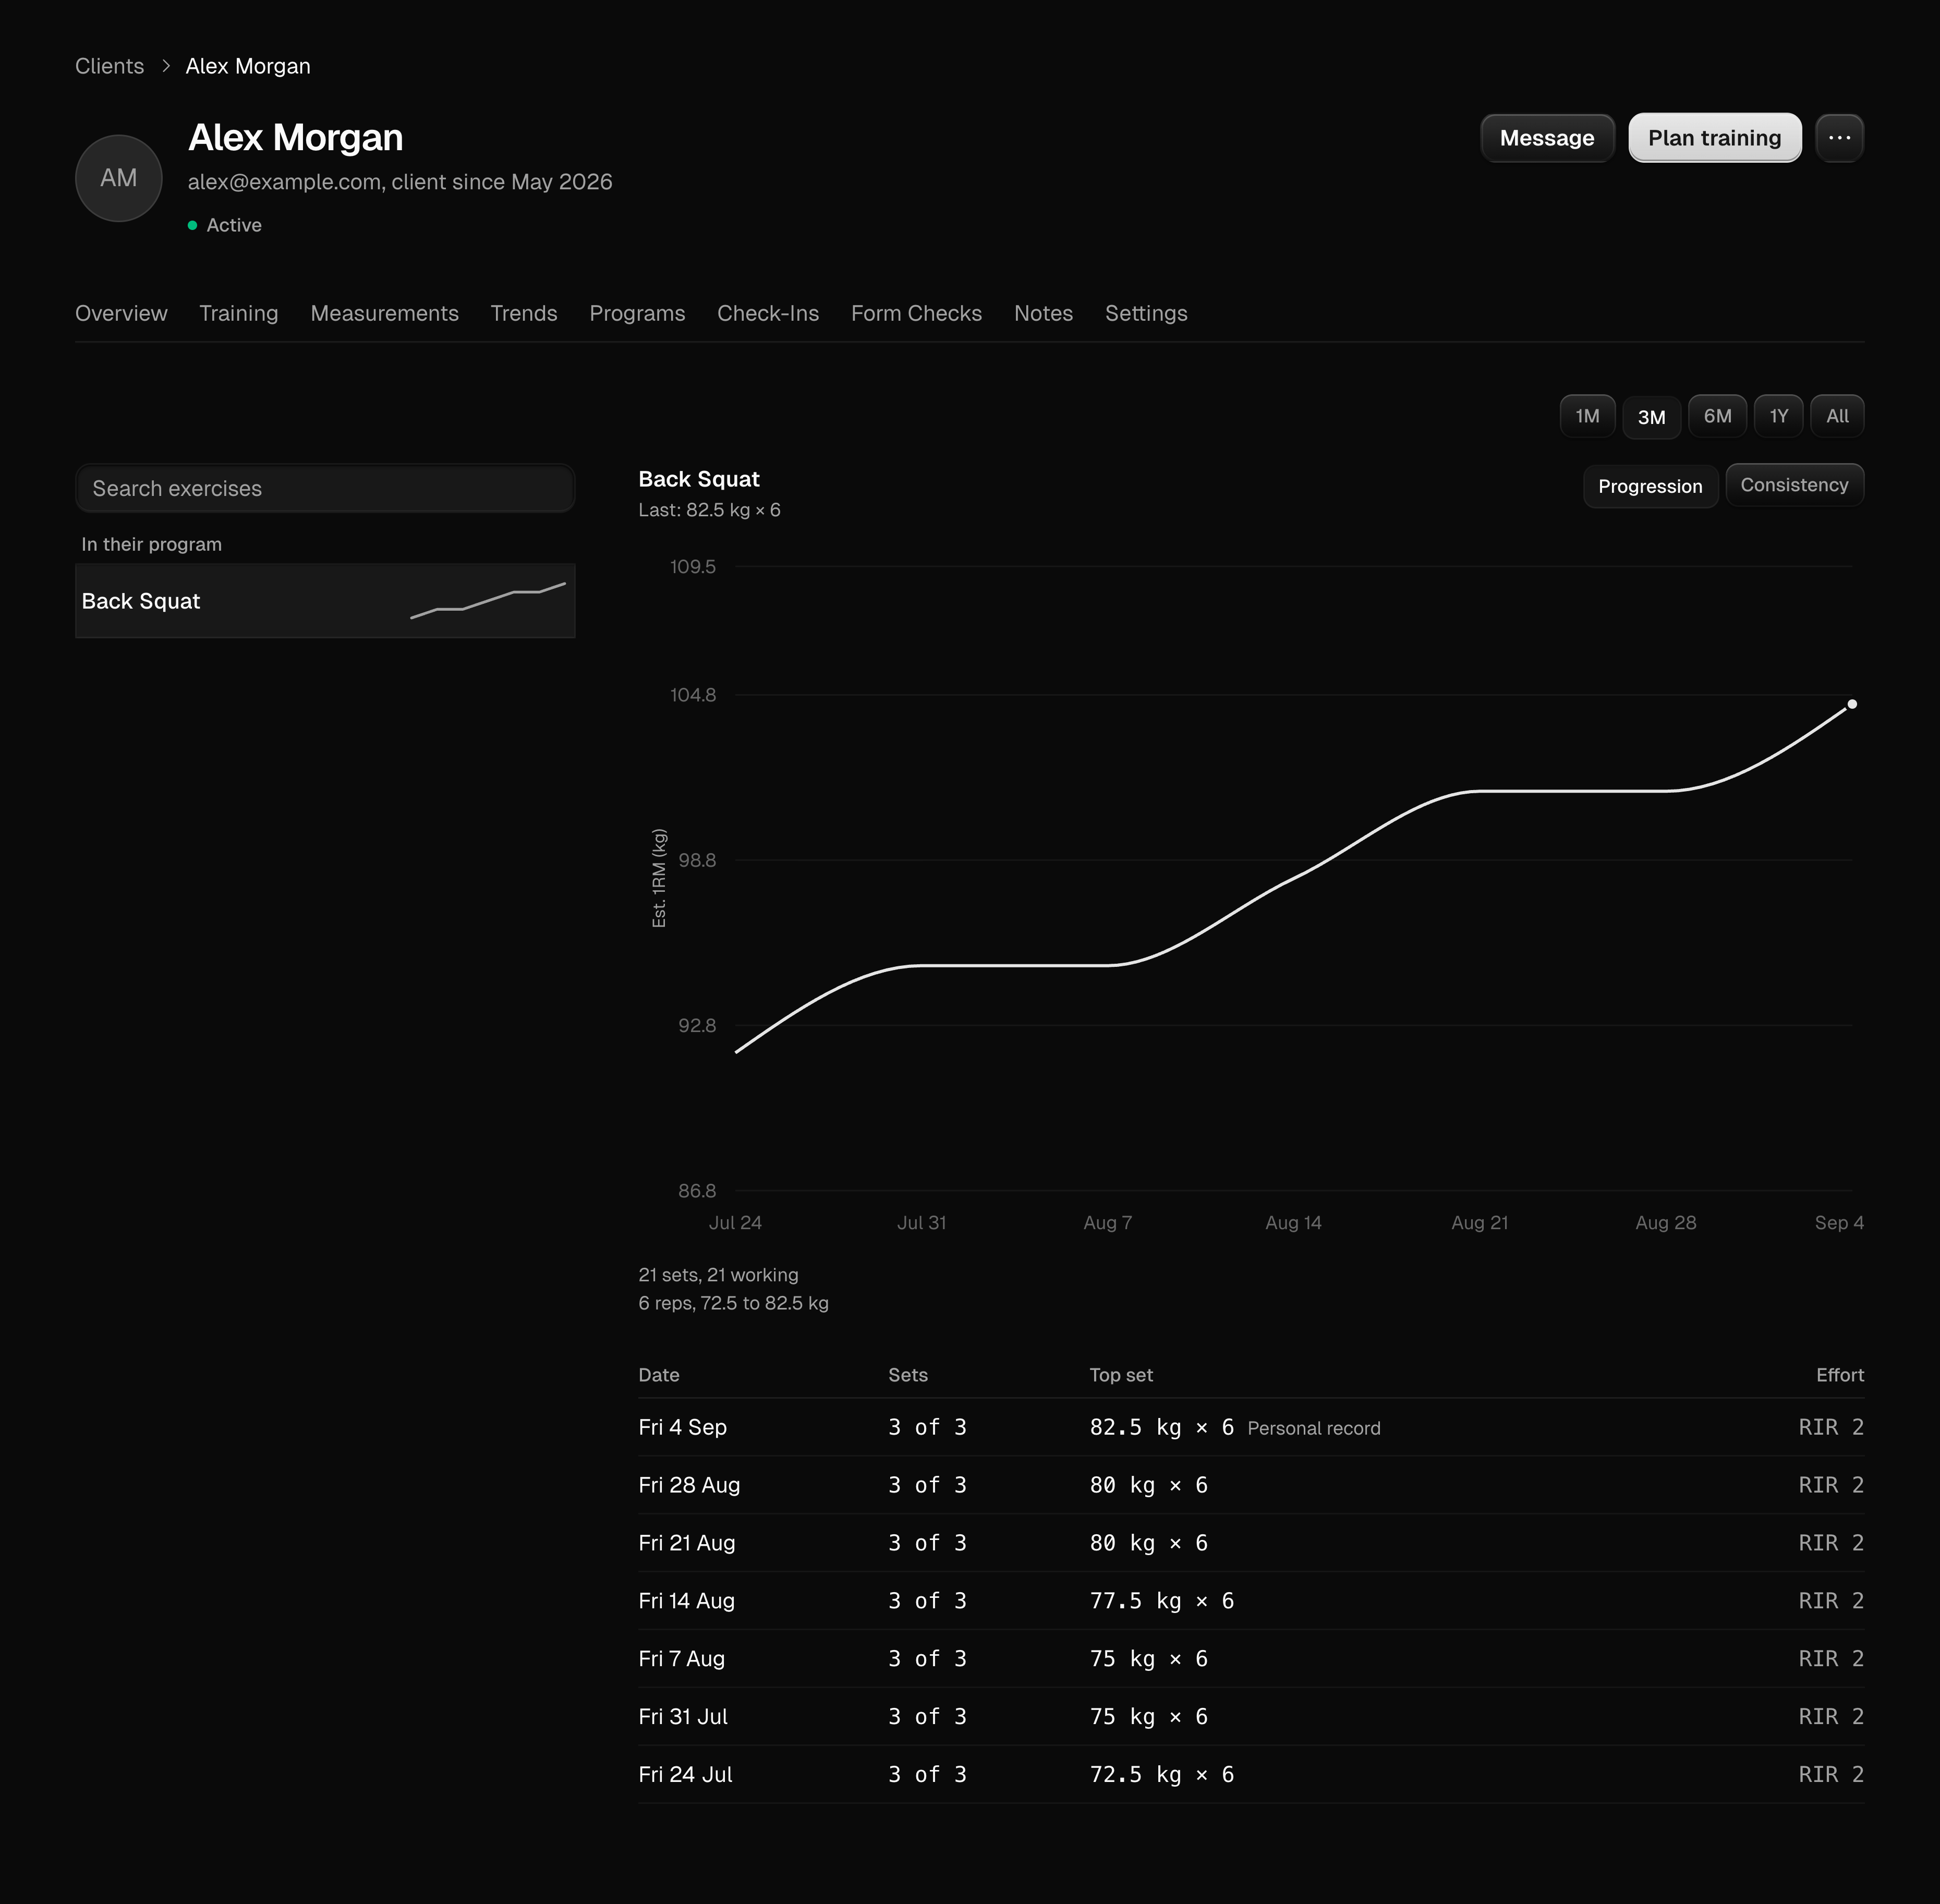Screen dimensions: 1940x1904
Task: Switch to the Training tab
Action: click(x=238, y=313)
